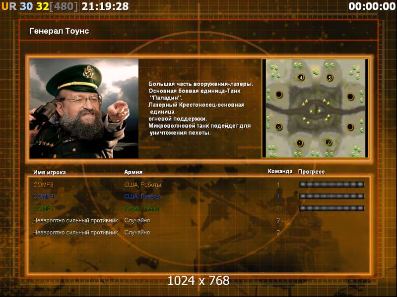The width and height of the screenshot is (397, 297).
Task: Pick start position 3 on the minimap
Action: [278, 127]
